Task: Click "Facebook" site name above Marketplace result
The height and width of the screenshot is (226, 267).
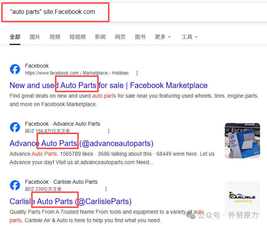Action: pos(37,66)
